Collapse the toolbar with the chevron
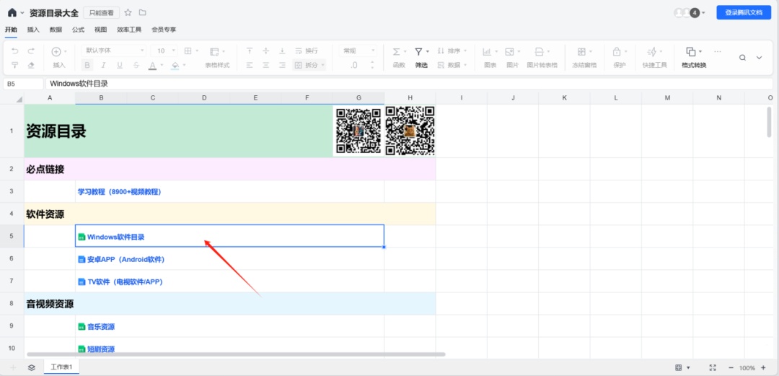Viewport: 779px width, 376px height. click(x=759, y=58)
